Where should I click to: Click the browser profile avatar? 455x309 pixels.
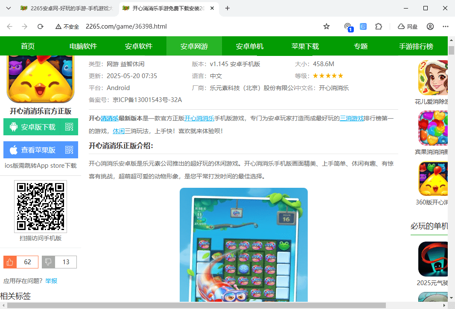pos(430,26)
